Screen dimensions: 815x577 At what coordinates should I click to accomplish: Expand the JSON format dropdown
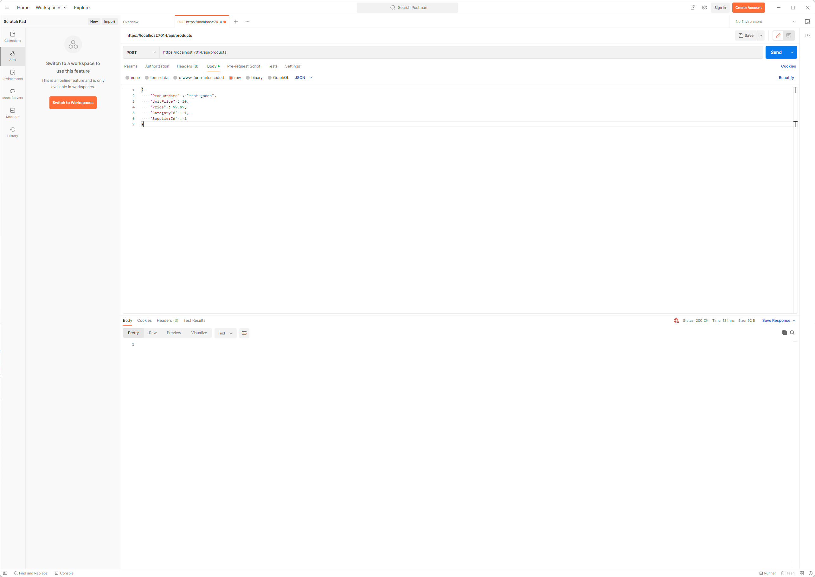pos(303,78)
